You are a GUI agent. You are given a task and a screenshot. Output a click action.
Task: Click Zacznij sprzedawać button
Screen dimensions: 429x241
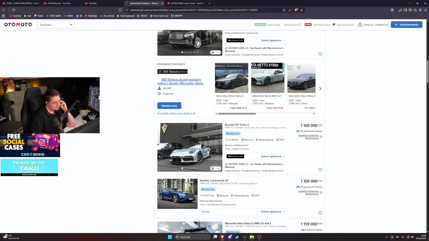pyautogui.click(x=407, y=24)
